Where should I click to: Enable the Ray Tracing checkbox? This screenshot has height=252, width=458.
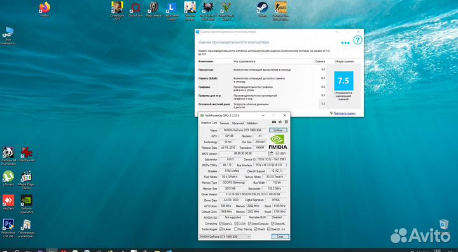coord(236,229)
